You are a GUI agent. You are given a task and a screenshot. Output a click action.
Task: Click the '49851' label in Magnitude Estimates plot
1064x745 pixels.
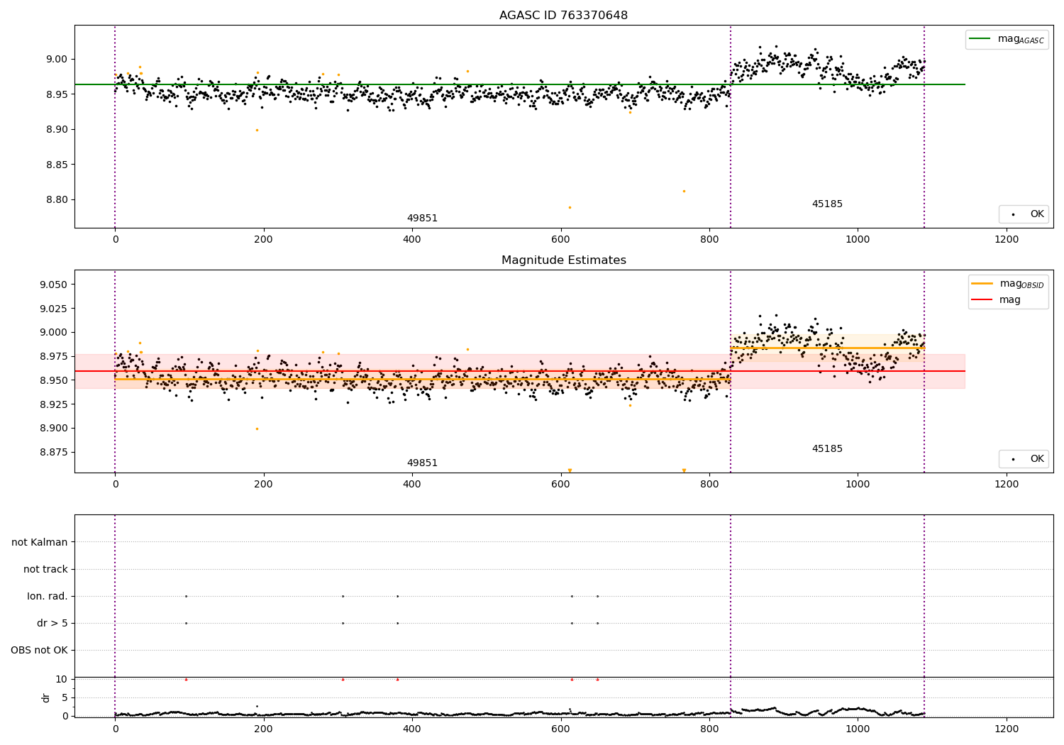pos(422,463)
